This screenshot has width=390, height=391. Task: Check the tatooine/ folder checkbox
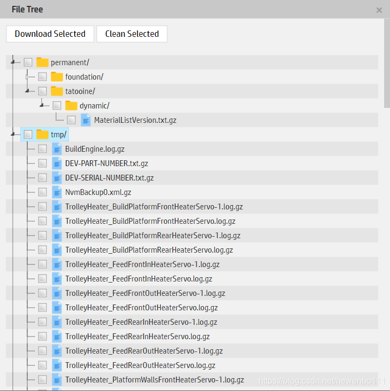click(42, 91)
